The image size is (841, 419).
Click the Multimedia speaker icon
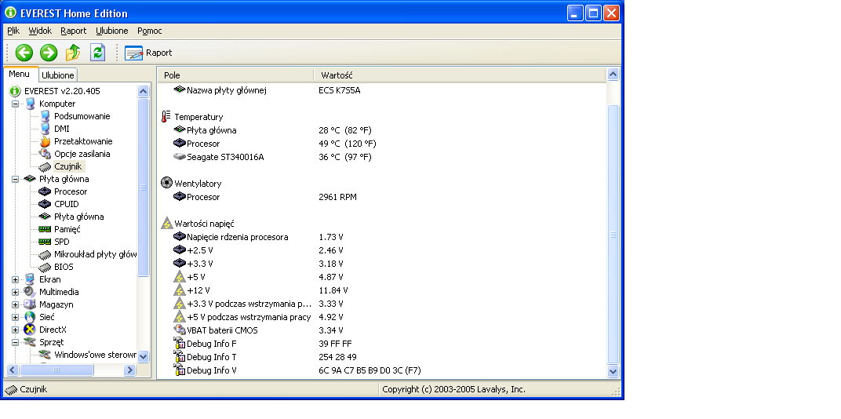coord(30,292)
